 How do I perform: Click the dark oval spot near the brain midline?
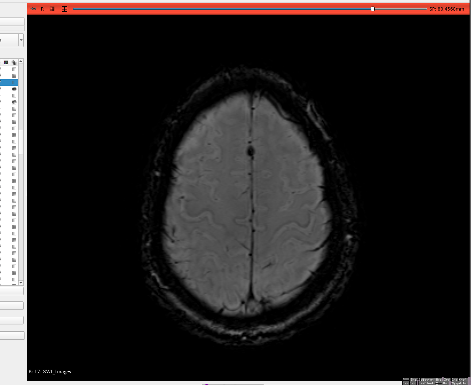pyautogui.click(x=251, y=151)
